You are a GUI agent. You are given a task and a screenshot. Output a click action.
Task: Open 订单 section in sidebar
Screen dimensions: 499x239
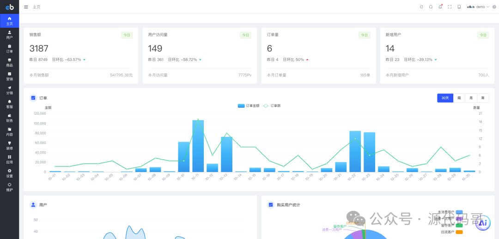pos(9,49)
